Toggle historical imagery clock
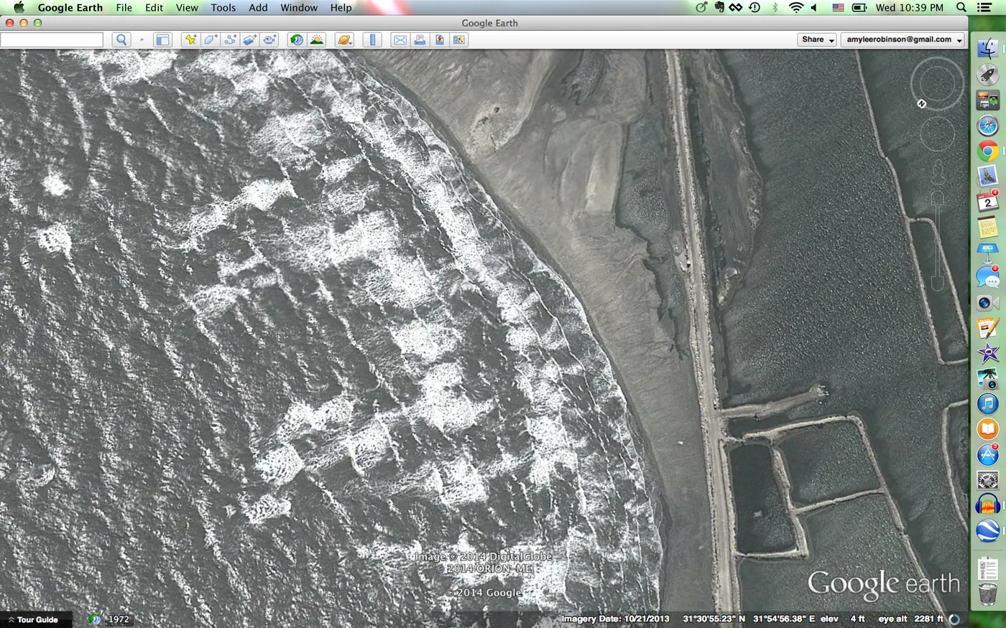The height and width of the screenshot is (628, 1006). click(296, 39)
